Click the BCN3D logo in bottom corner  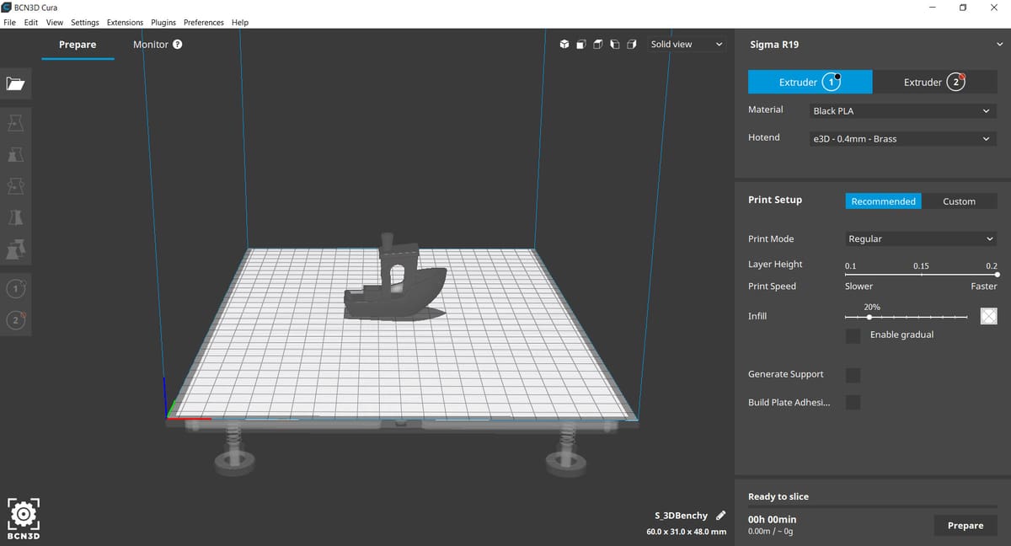[23, 518]
